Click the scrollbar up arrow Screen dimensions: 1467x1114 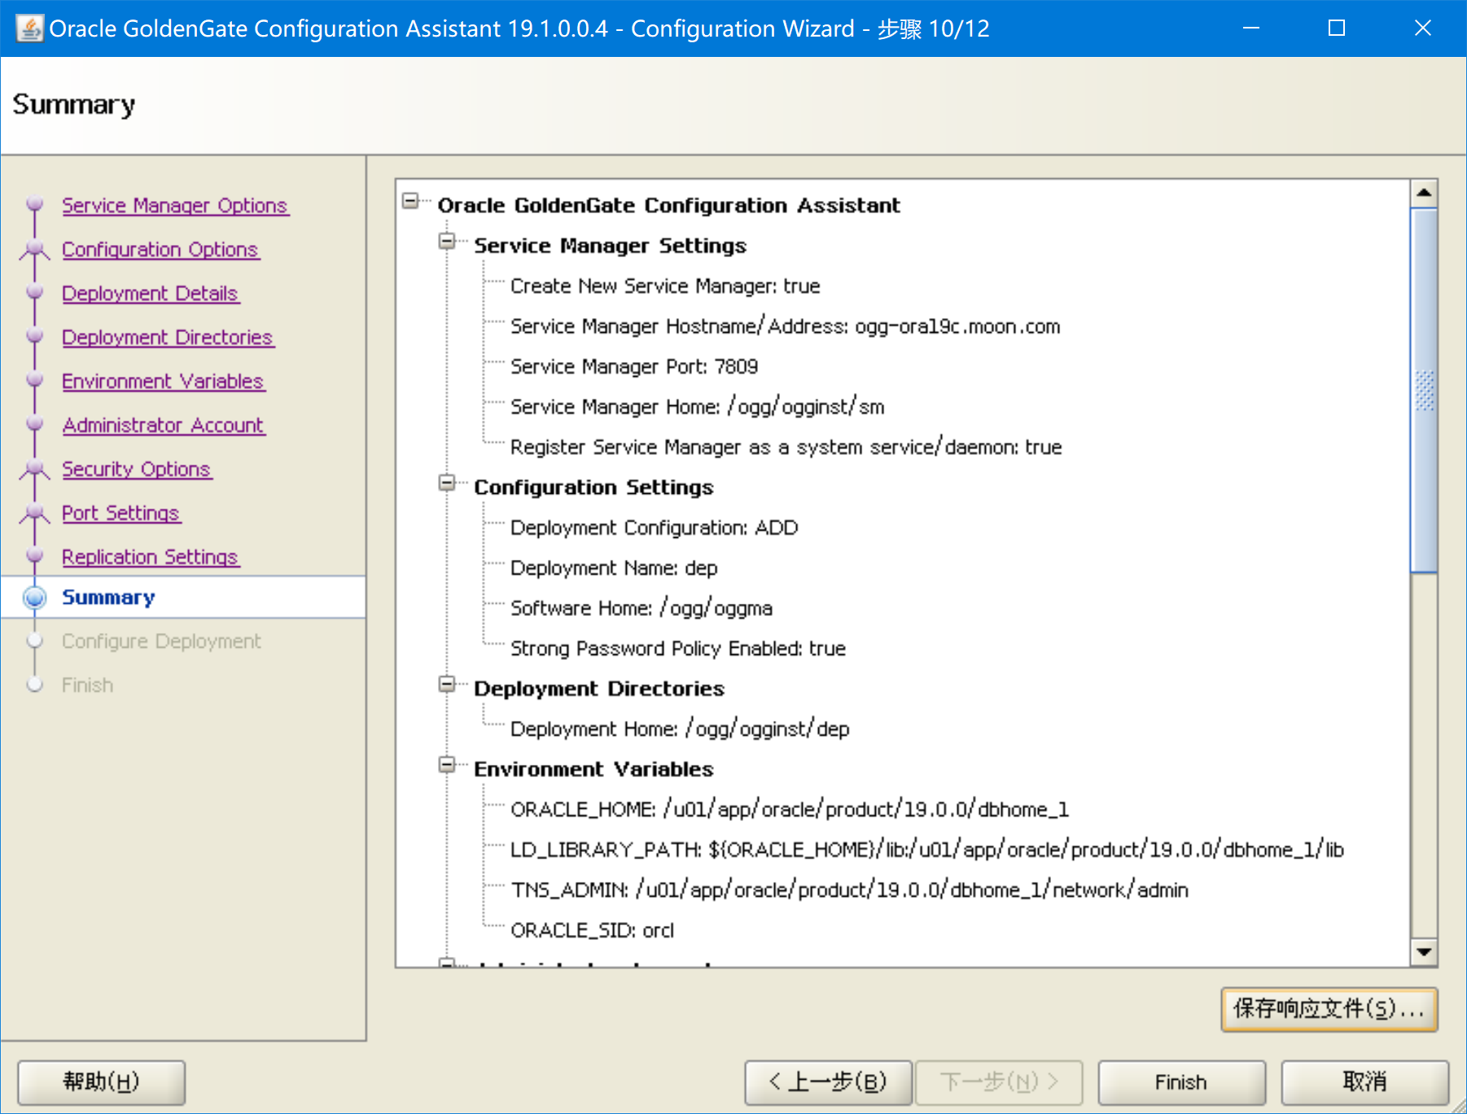click(x=1424, y=193)
